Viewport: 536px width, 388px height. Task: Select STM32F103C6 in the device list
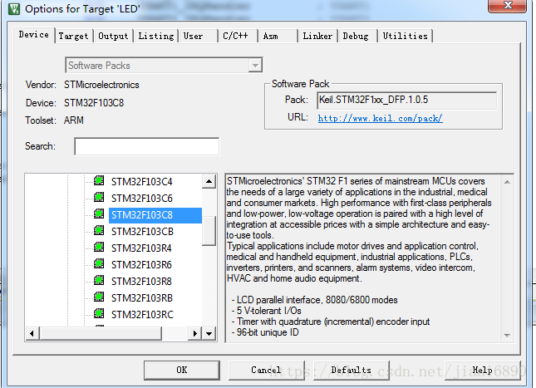(141, 199)
